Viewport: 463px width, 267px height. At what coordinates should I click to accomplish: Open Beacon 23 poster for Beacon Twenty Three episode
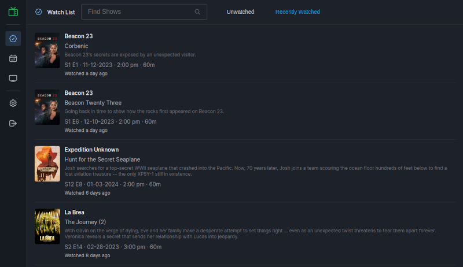[47, 107]
